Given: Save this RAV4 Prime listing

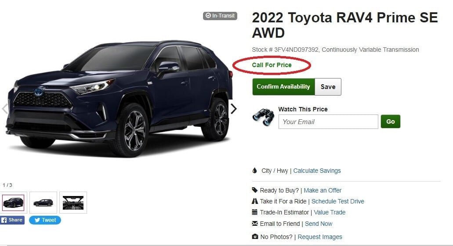Looking at the screenshot, I should [x=328, y=86].
